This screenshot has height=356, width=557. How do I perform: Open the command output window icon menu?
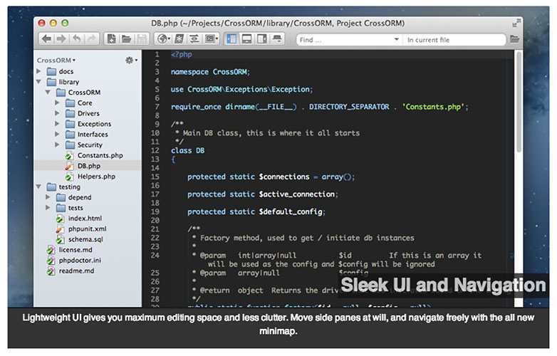pyautogui.click(x=211, y=39)
